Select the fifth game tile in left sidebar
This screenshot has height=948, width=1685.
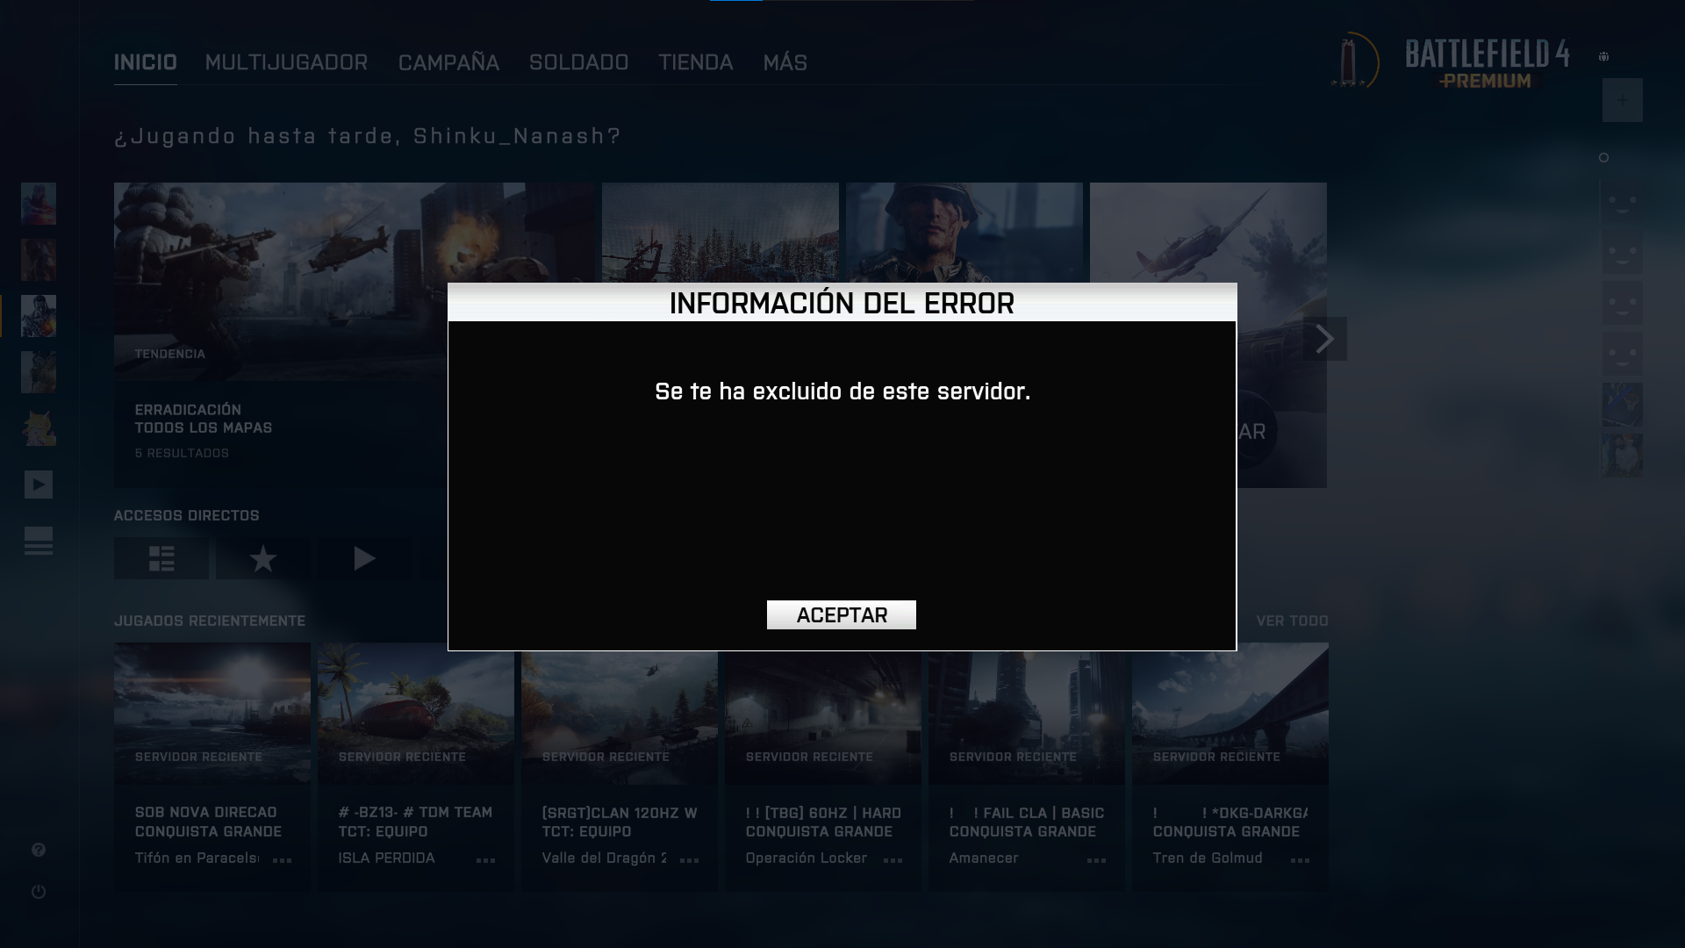point(39,428)
